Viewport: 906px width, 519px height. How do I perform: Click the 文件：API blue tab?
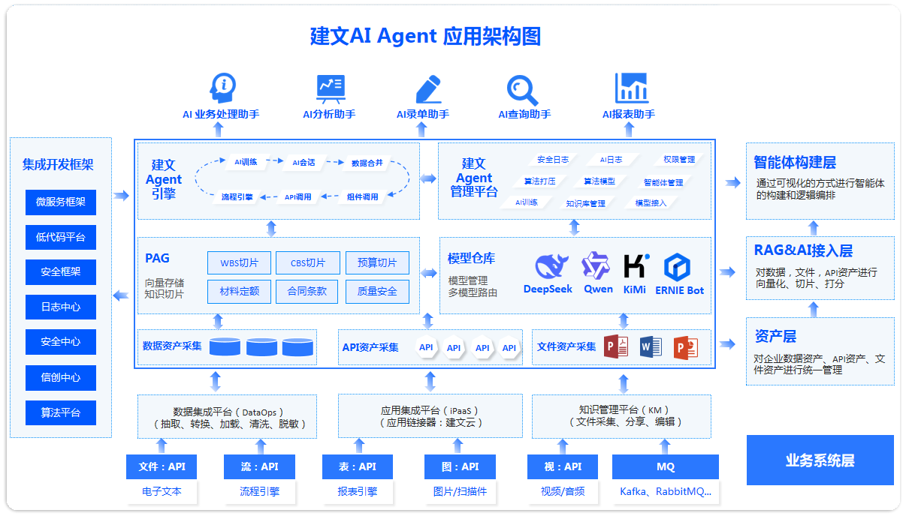tap(162, 466)
